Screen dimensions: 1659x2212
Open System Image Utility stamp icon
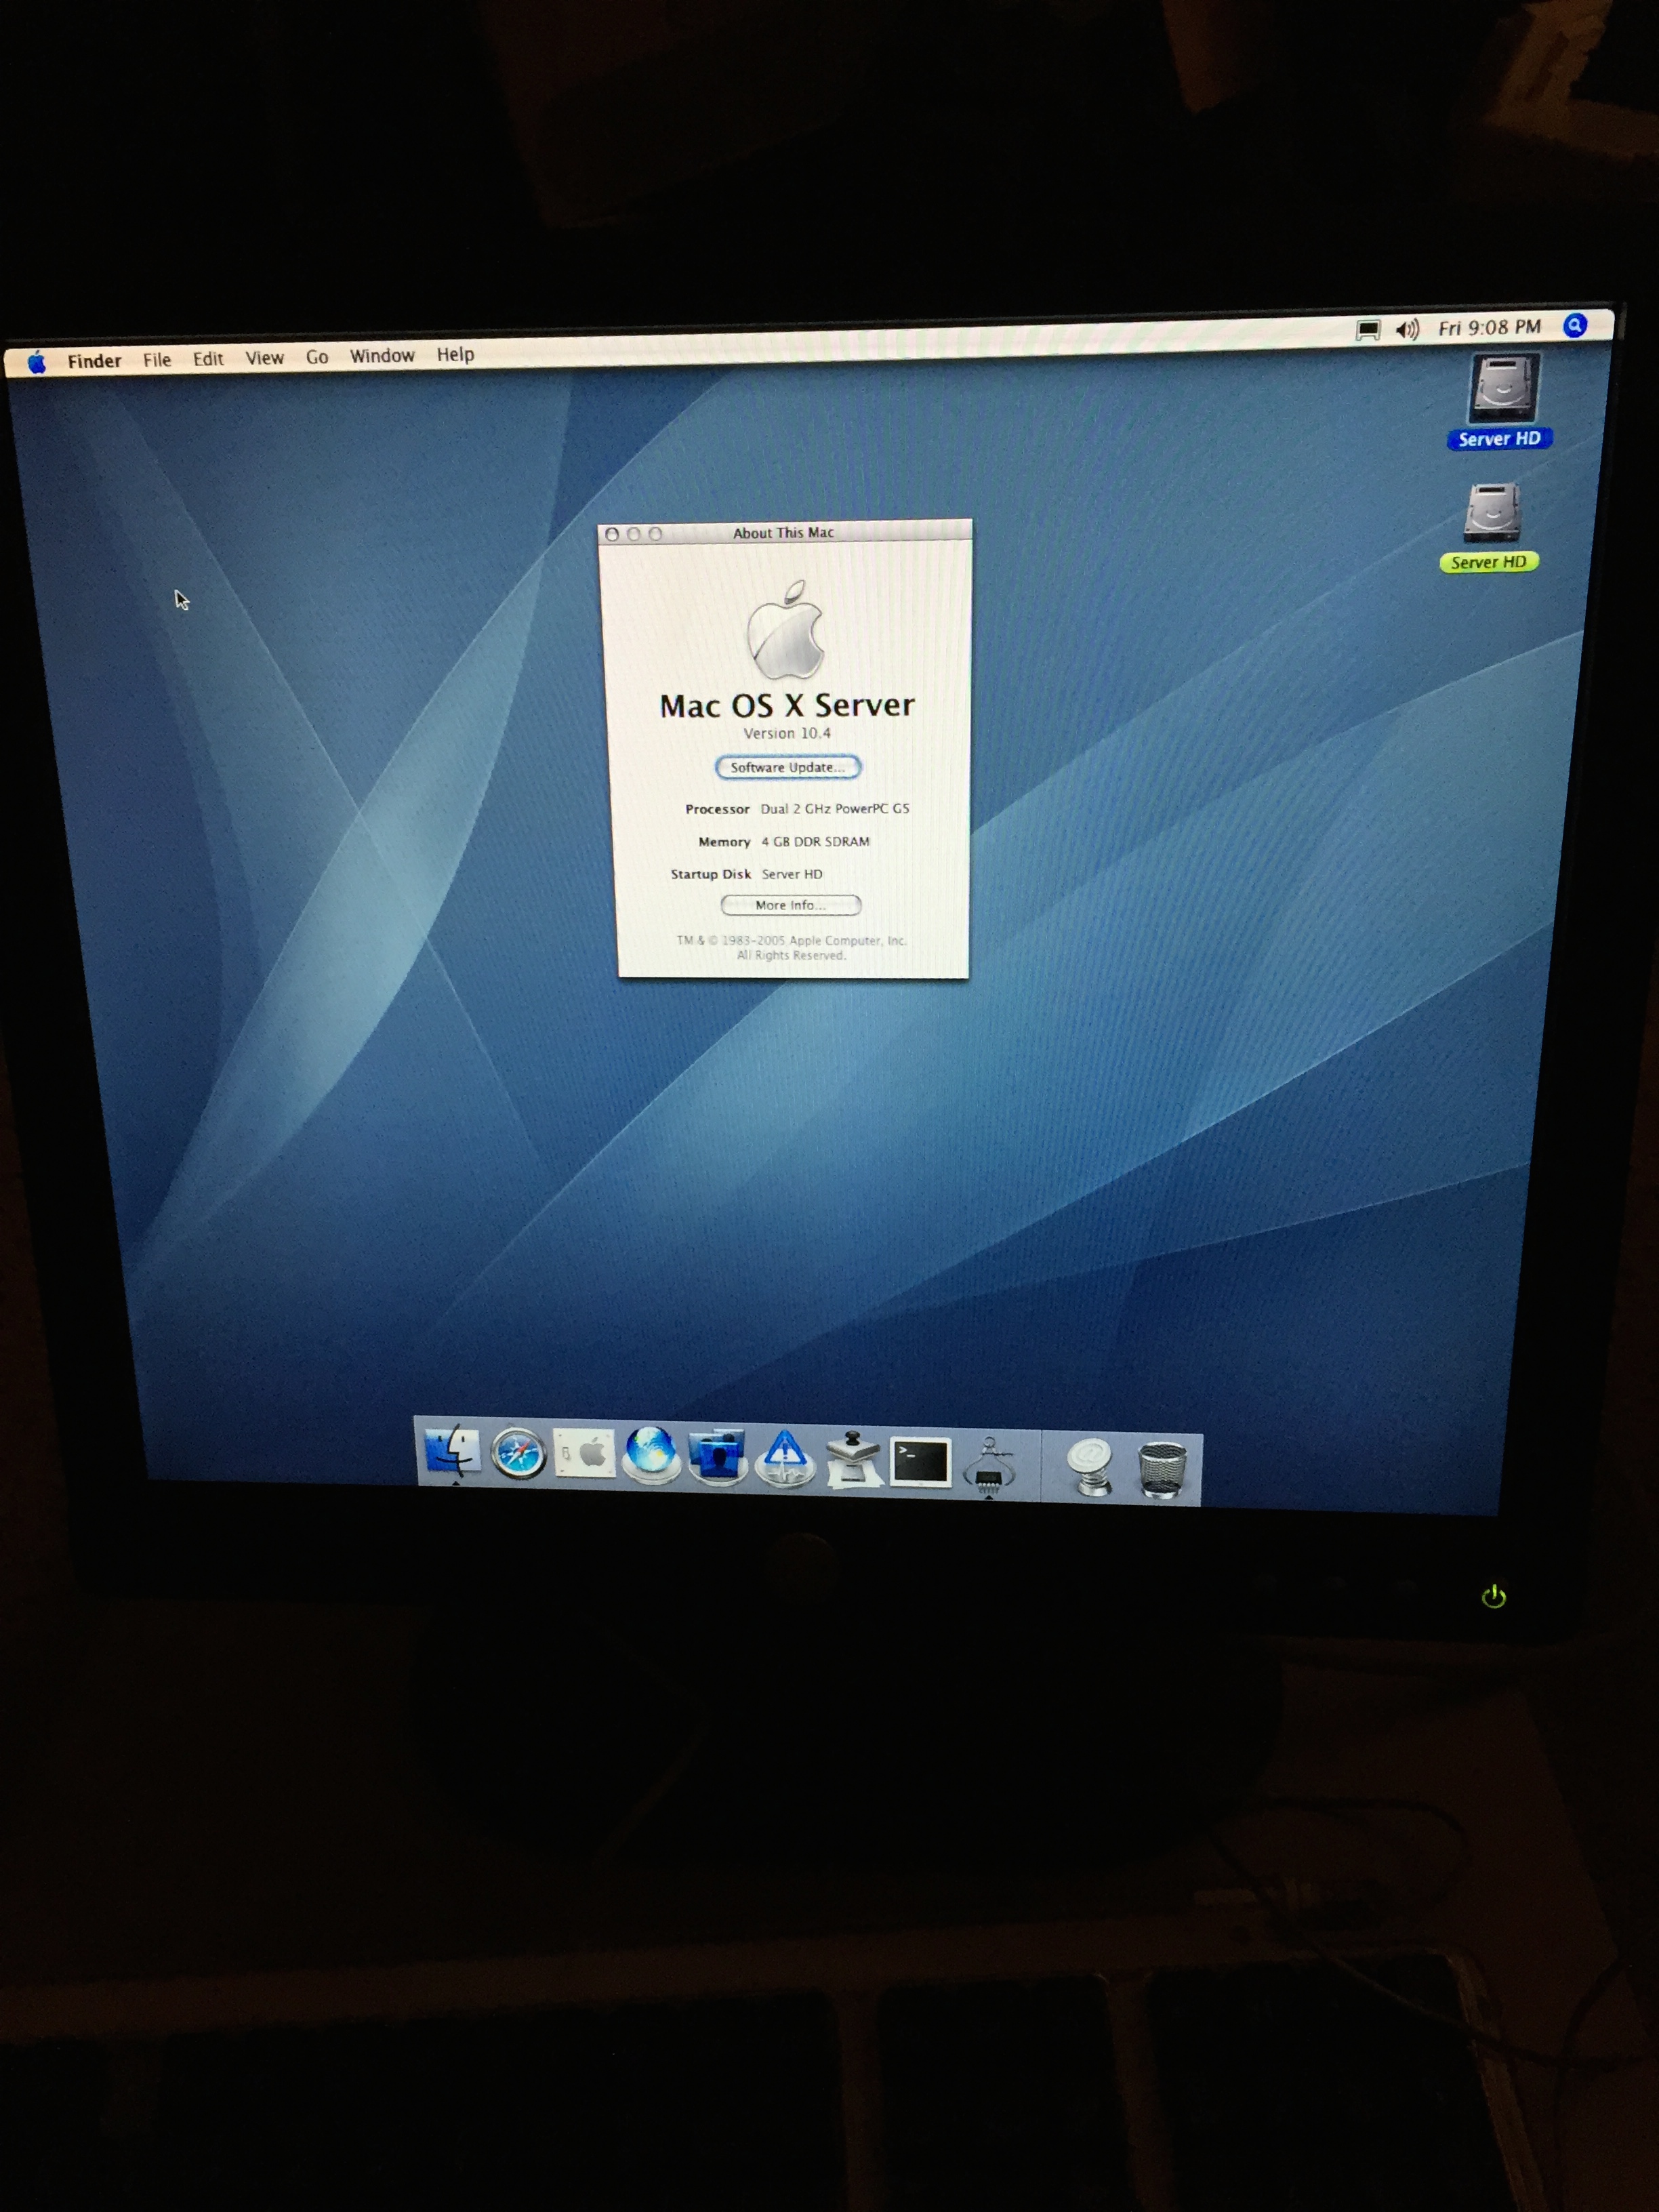pos(853,1461)
